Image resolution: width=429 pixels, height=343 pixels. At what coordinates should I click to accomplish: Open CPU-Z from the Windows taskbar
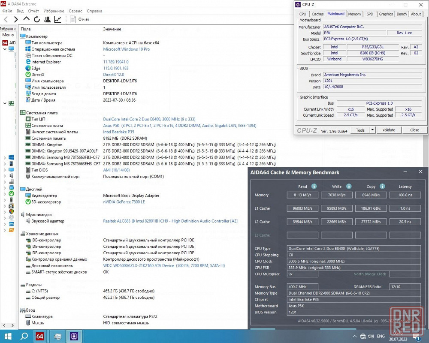[x=73, y=336]
